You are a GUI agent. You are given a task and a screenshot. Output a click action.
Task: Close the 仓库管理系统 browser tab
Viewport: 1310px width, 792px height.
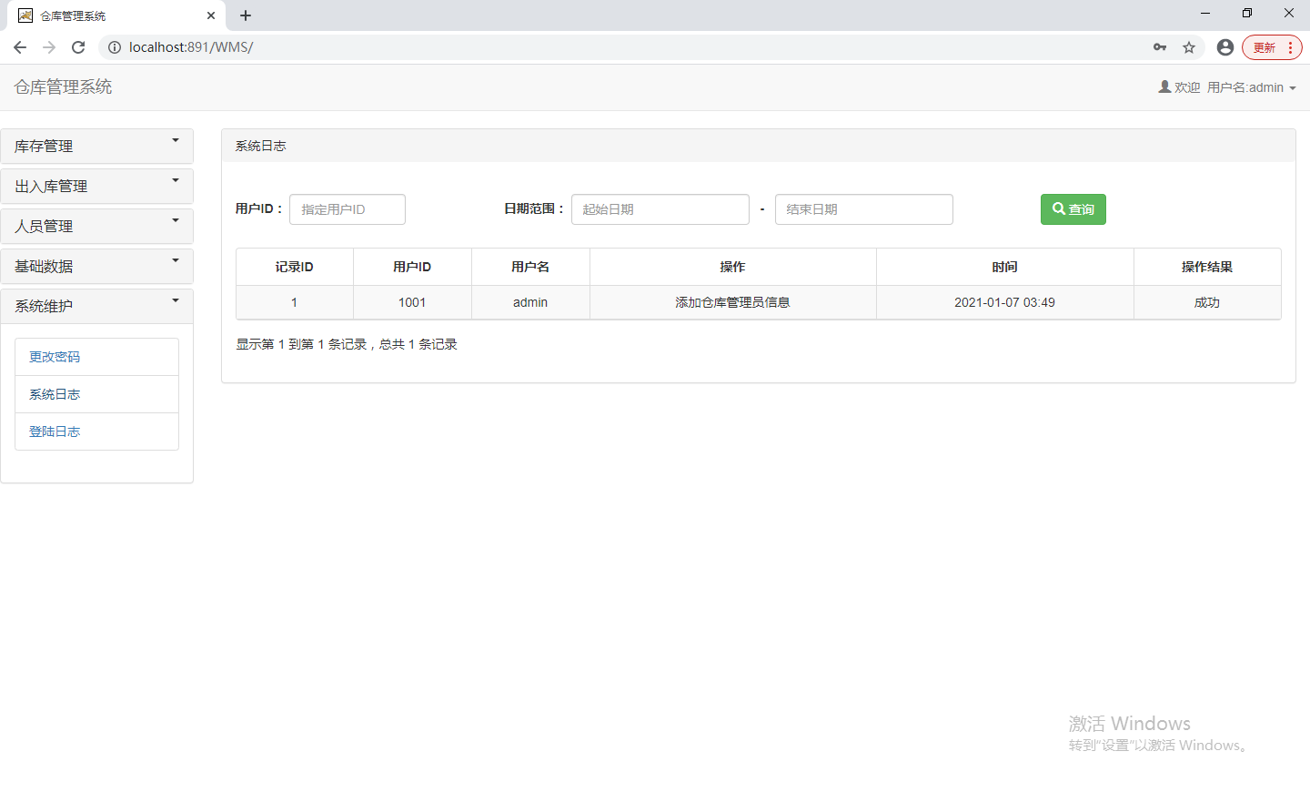[211, 15]
